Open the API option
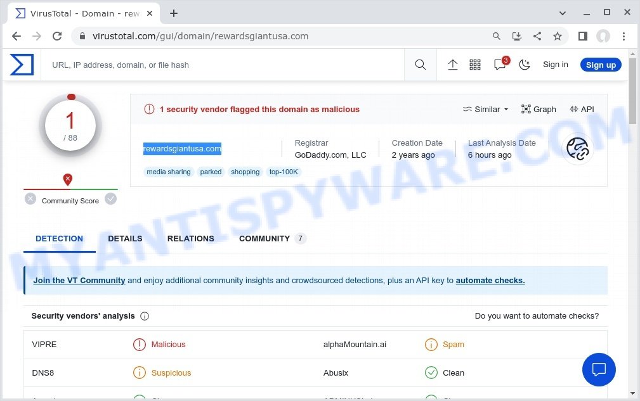This screenshot has width=640, height=401. click(582, 109)
